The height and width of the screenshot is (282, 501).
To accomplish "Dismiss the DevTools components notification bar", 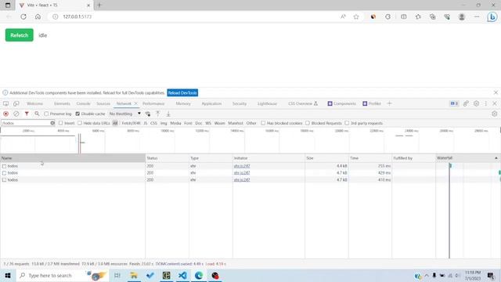I will click(x=496, y=92).
